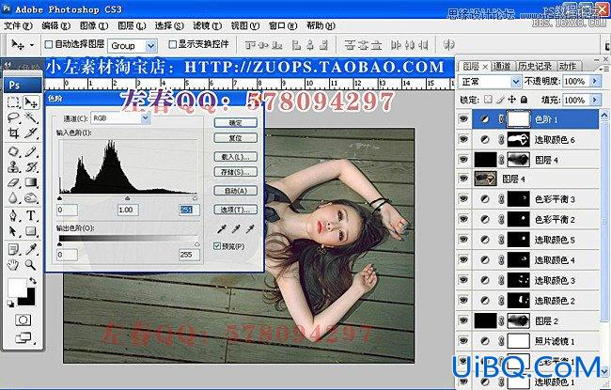Hide the 色阶 1 layer

pos(463,119)
